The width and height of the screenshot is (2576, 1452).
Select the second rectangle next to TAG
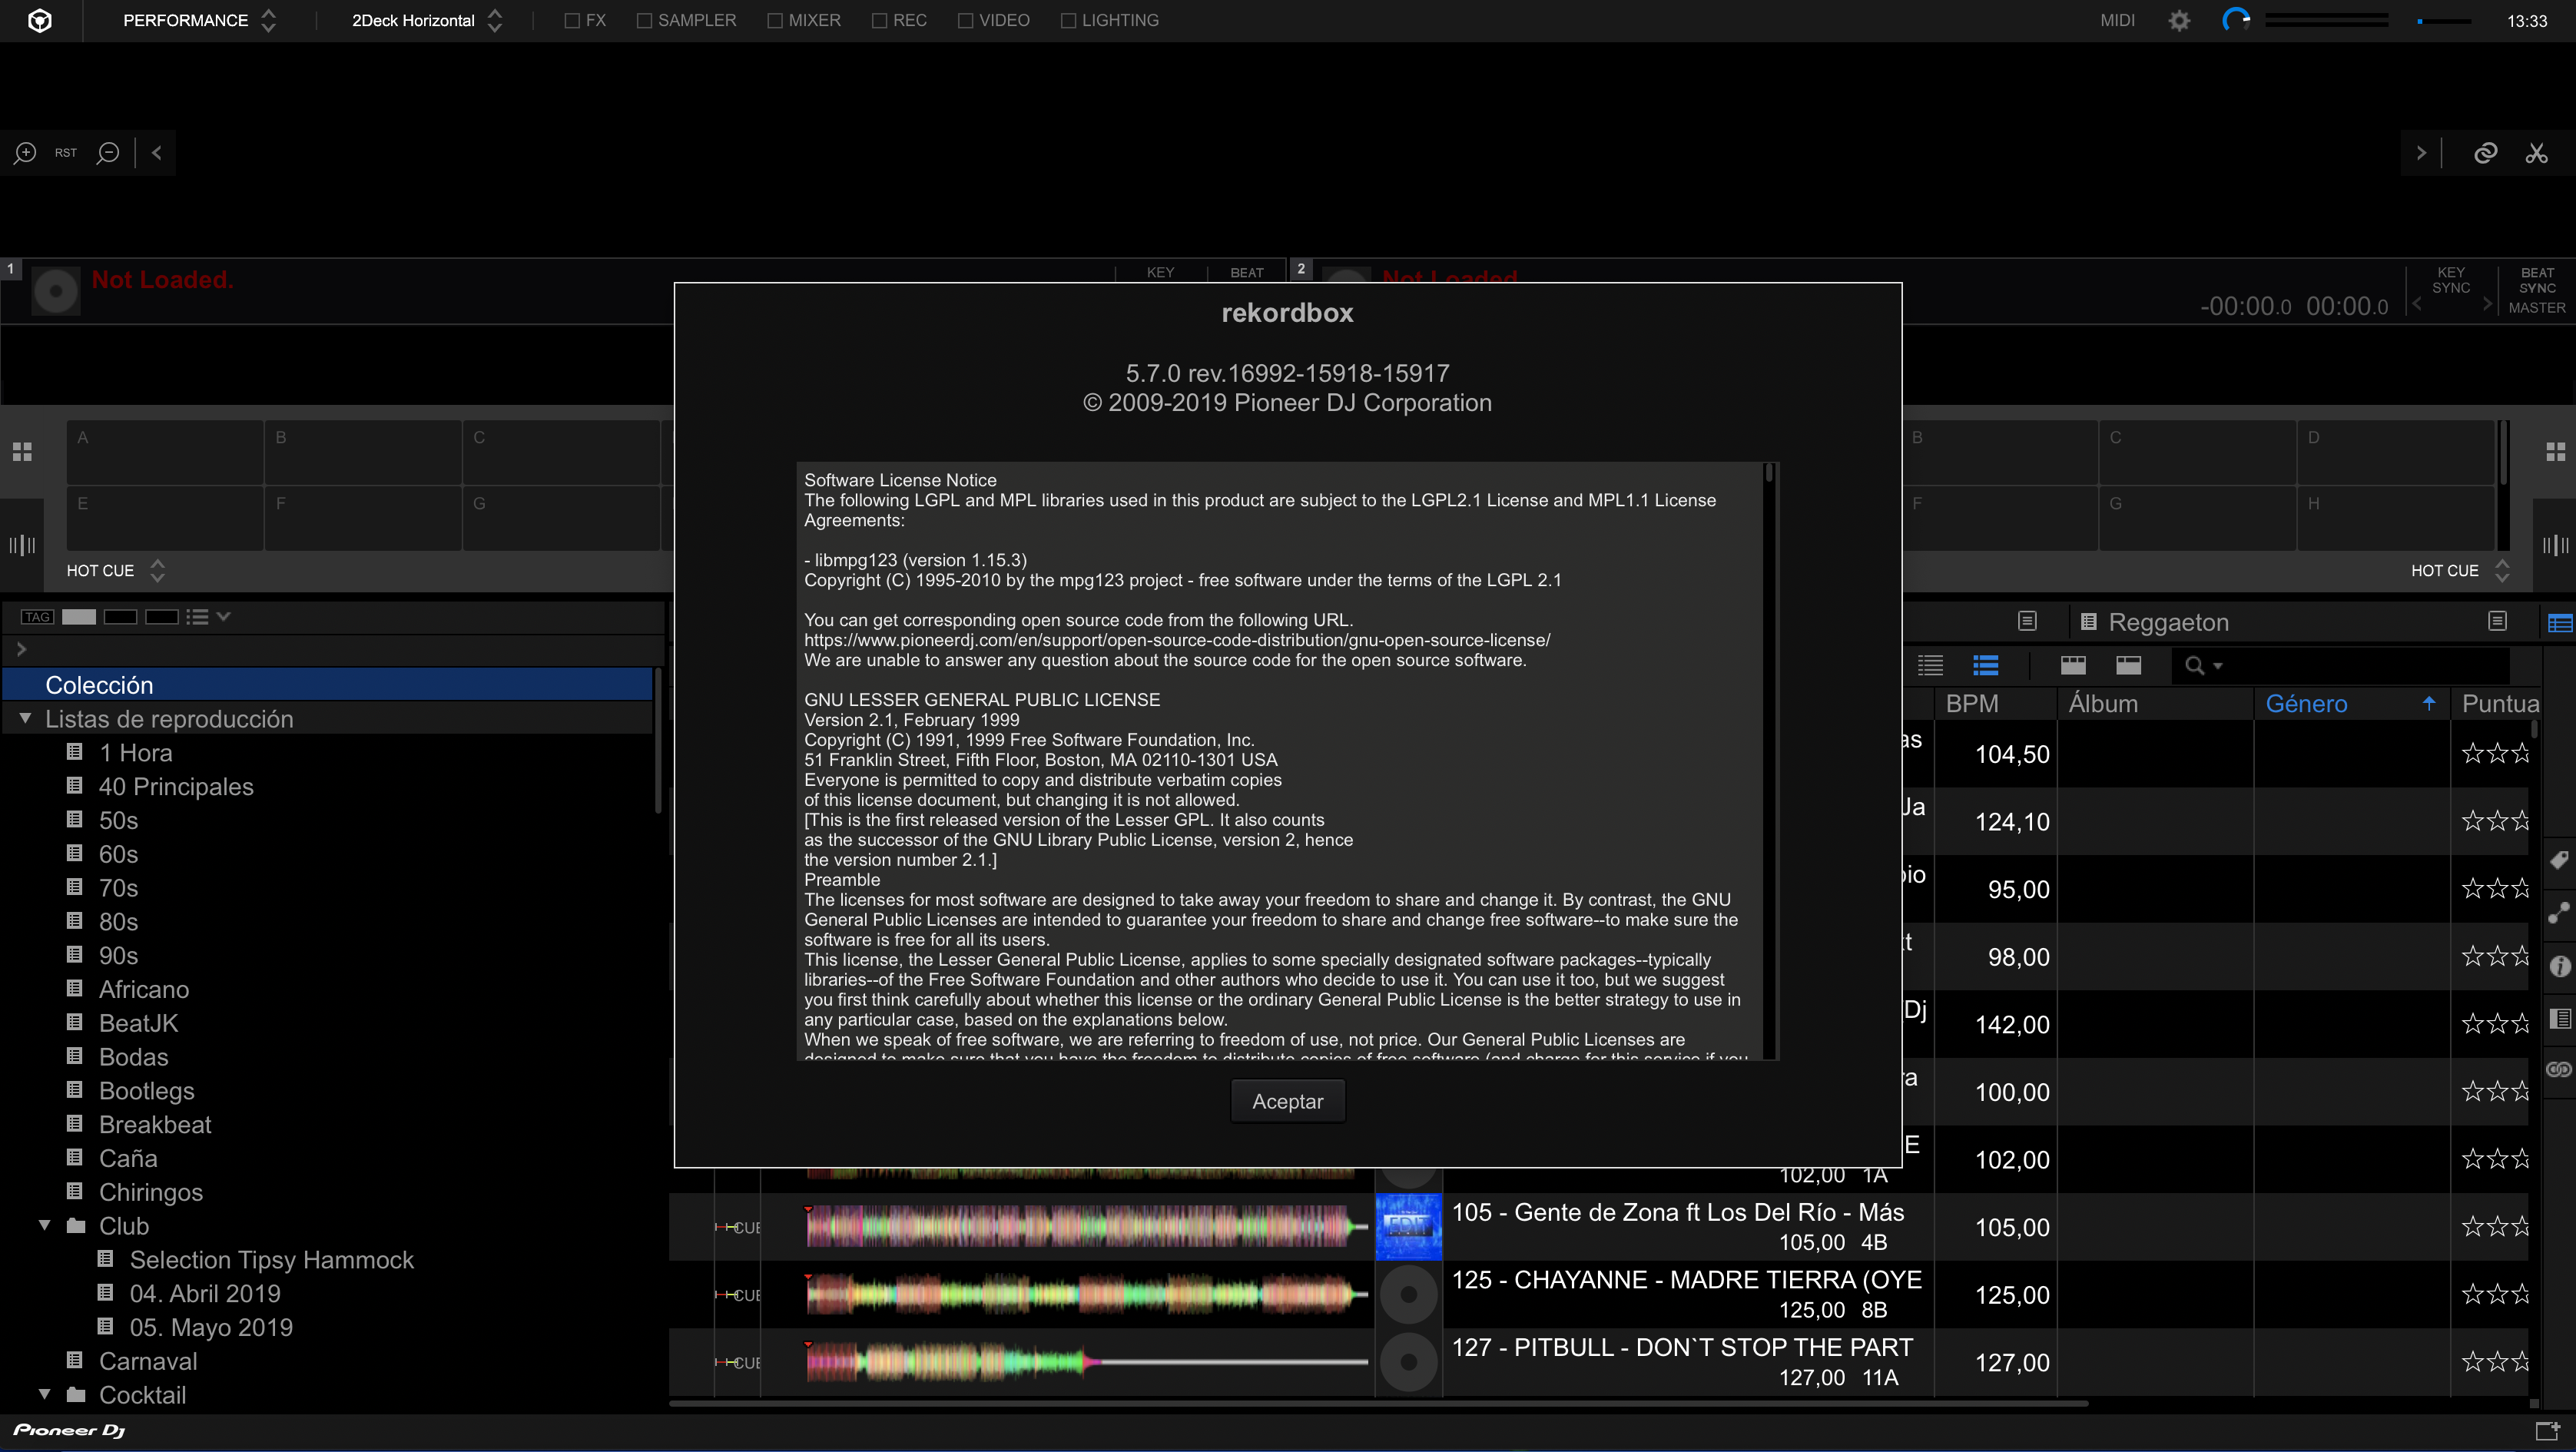(x=120, y=617)
